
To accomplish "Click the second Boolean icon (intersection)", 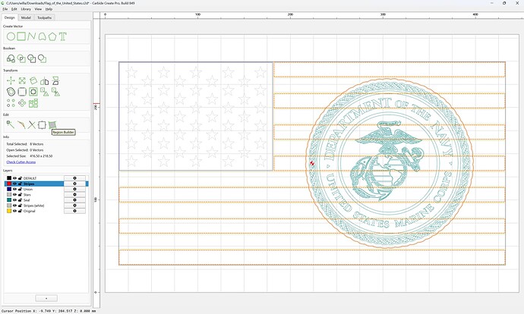I will (21, 58).
